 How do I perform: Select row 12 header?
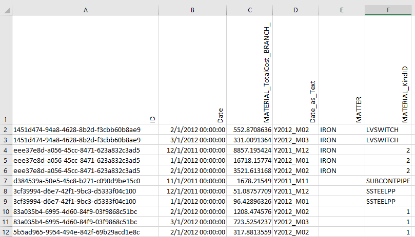pos(5,232)
